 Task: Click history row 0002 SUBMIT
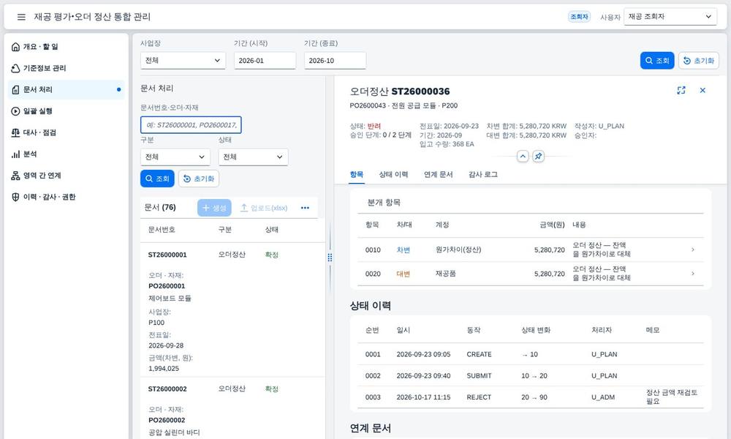click(x=531, y=376)
